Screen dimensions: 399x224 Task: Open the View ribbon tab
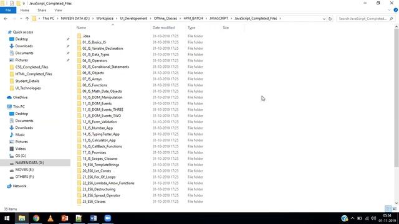click(58, 10)
